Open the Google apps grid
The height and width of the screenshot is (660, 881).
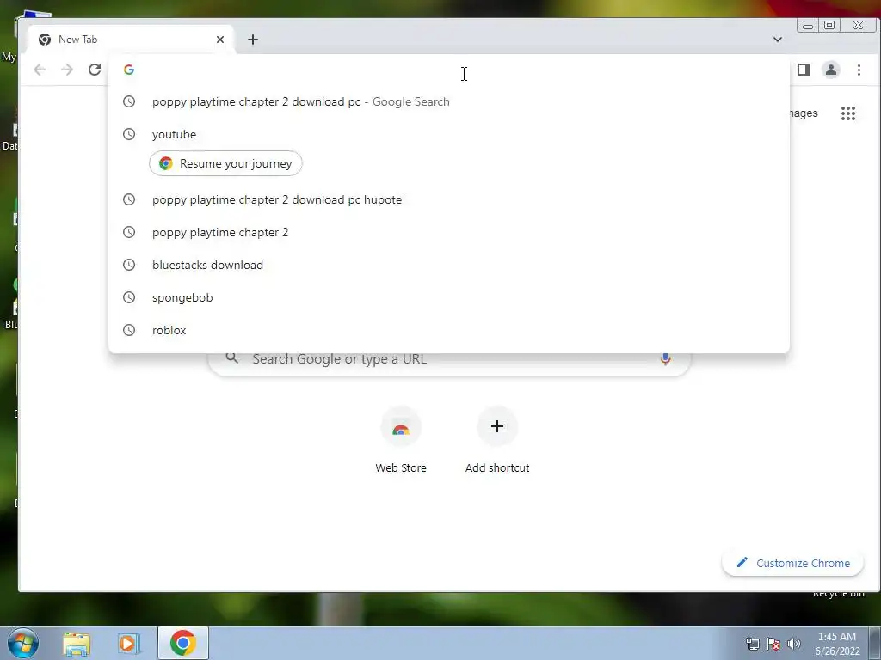847,113
